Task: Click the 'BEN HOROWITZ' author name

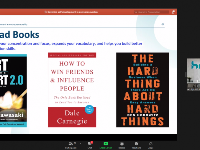Action: click(x=143, y=115)
